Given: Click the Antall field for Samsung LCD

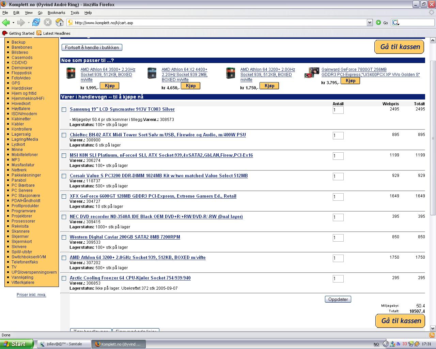Looking at the screenshot, I should [338, 110].
